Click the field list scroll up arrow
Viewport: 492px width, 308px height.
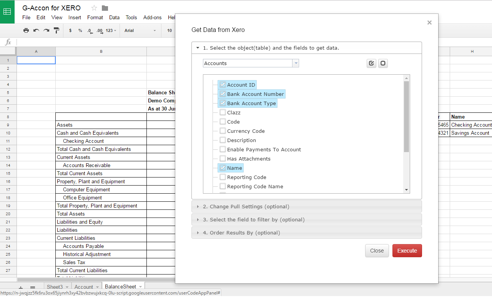click(x=406, y=78)
